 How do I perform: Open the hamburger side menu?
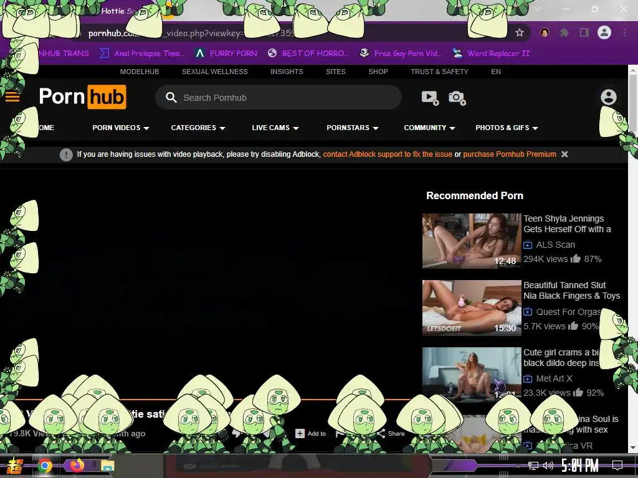12,97
